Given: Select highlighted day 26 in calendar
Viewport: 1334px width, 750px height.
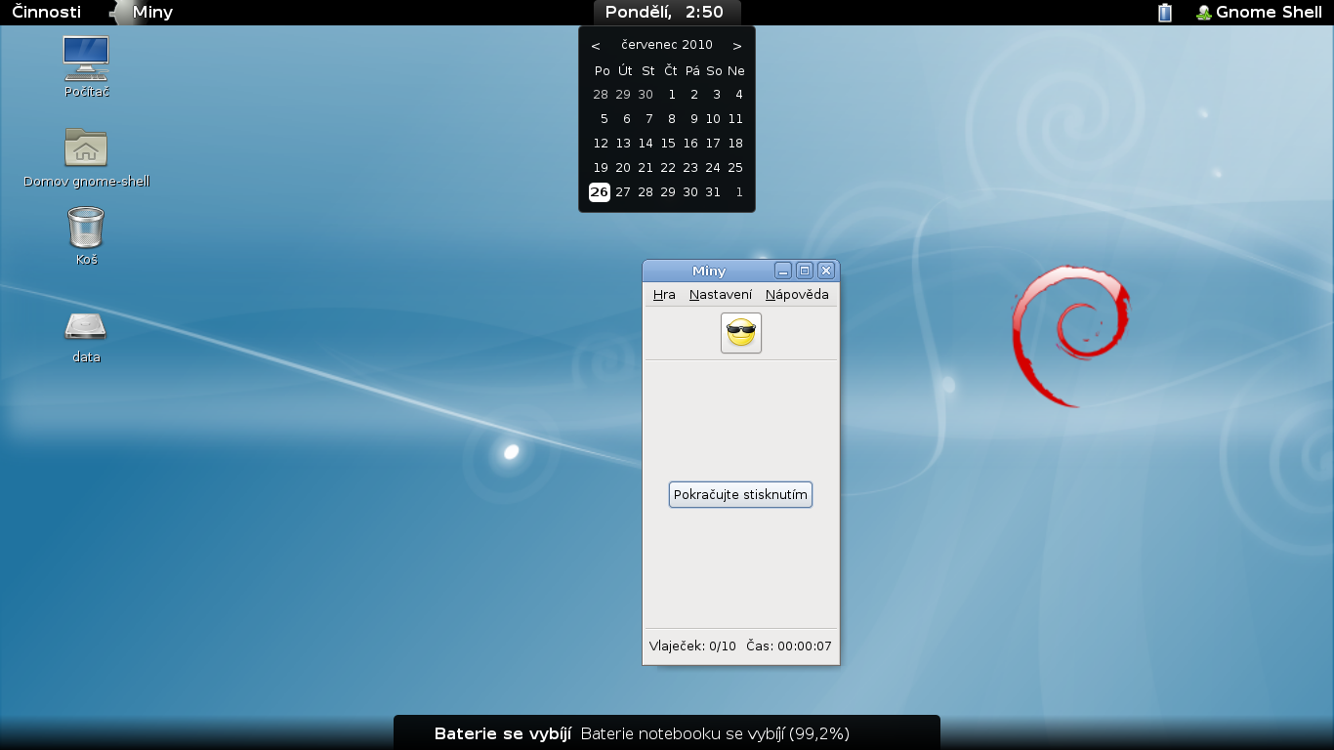Looking at the screenshot, I should [600, 192].
